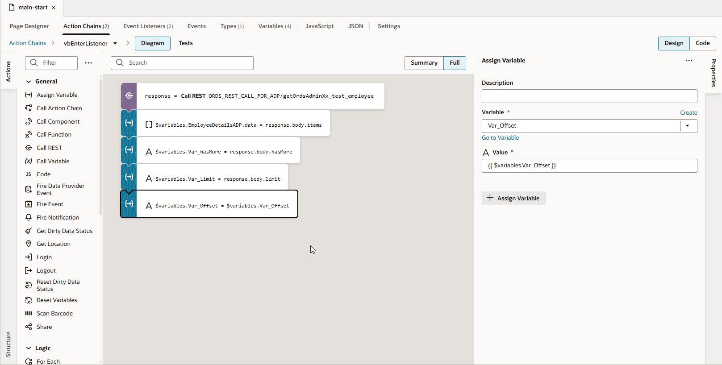This screenshot has height=365, width=722.
Task: Select the Scan Barcode icon
Action: [29, 314]
